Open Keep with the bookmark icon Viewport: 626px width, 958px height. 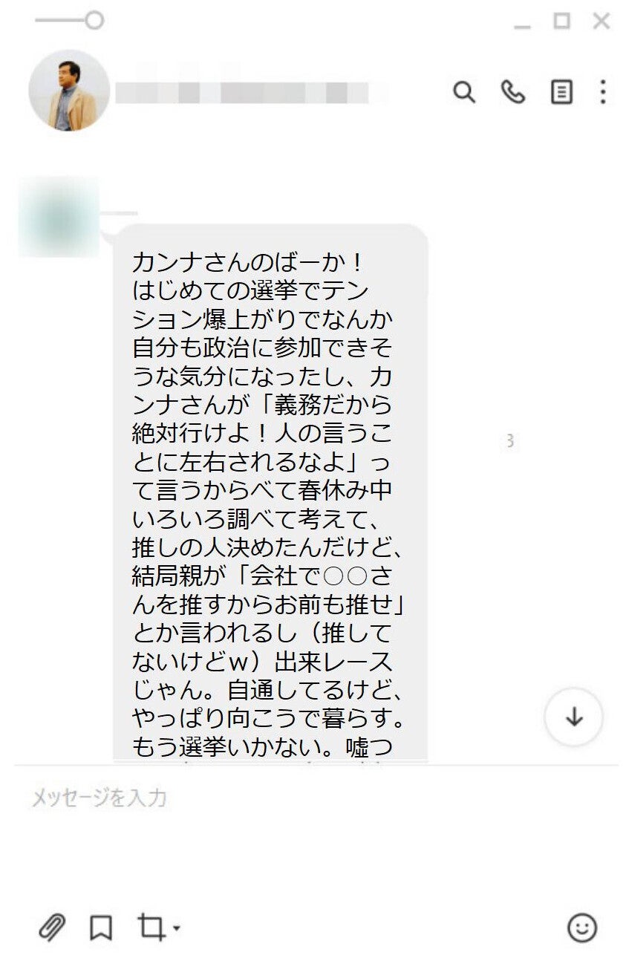[x=101, y=928]
